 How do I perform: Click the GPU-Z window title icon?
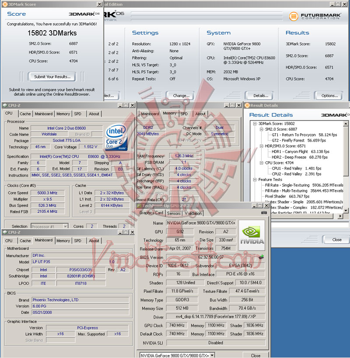[x=139, y=206]
